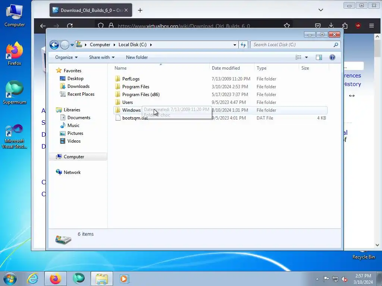Click Libraries in navigation pane
382x286 pixels.
click(72, 110)
